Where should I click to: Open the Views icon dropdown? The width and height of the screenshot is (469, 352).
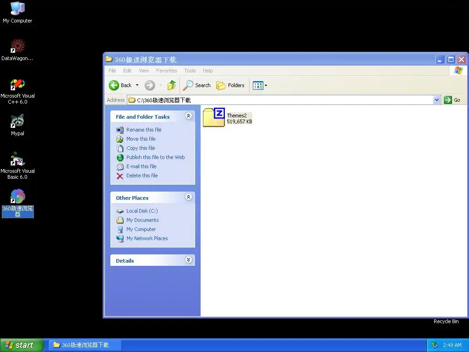260,86
